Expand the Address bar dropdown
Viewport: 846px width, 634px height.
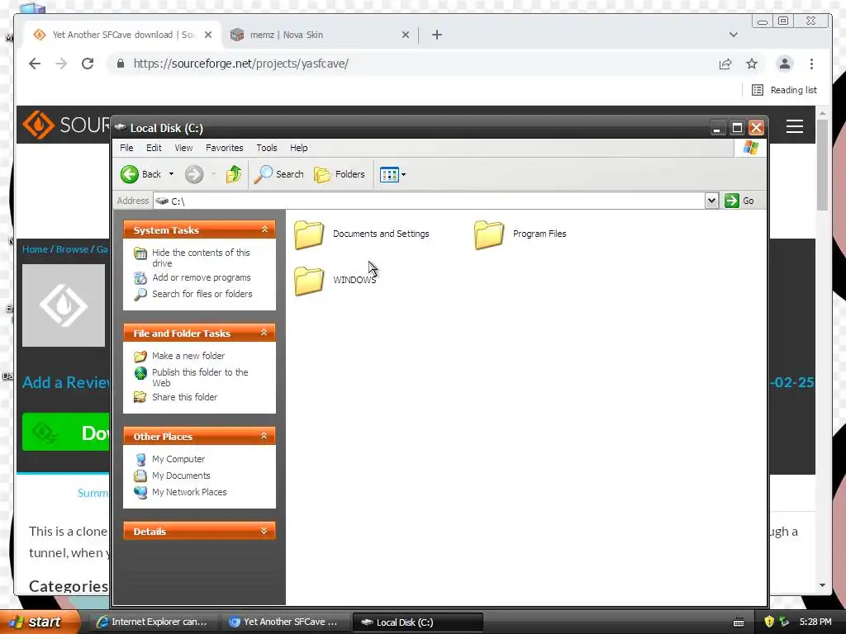click(x=711, y=201)
